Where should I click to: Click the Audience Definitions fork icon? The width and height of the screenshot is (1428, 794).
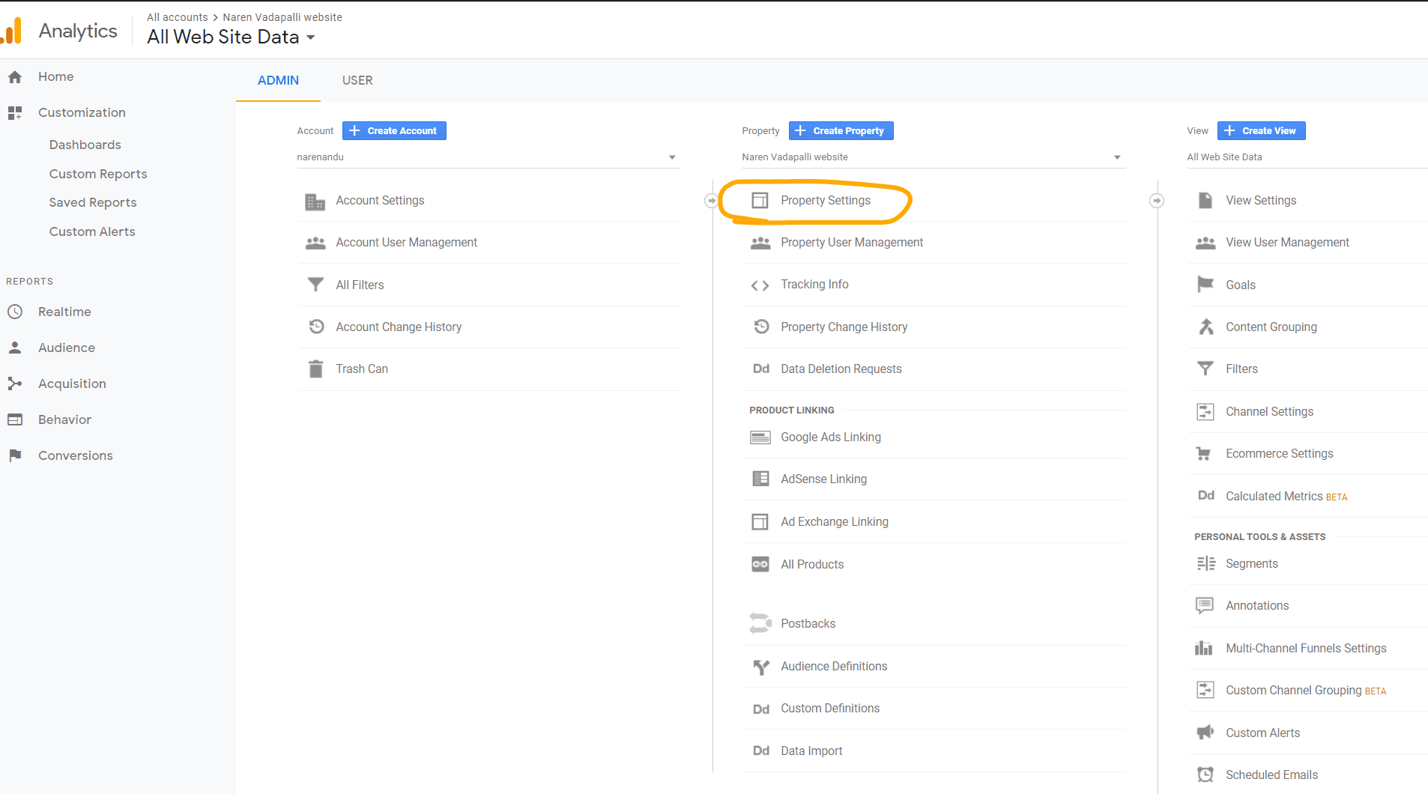coord(761,667)
